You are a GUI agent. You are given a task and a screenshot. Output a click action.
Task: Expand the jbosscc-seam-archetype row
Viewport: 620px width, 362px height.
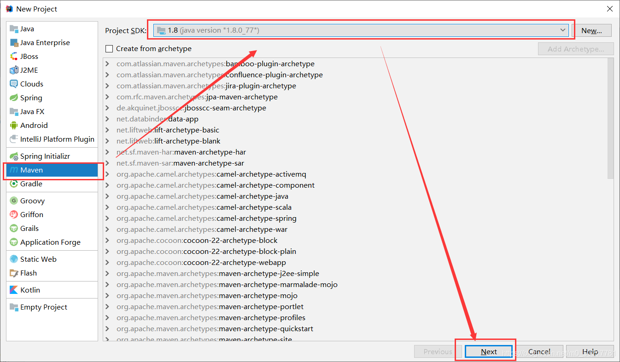pyautogui.click(x=107, y=108)
